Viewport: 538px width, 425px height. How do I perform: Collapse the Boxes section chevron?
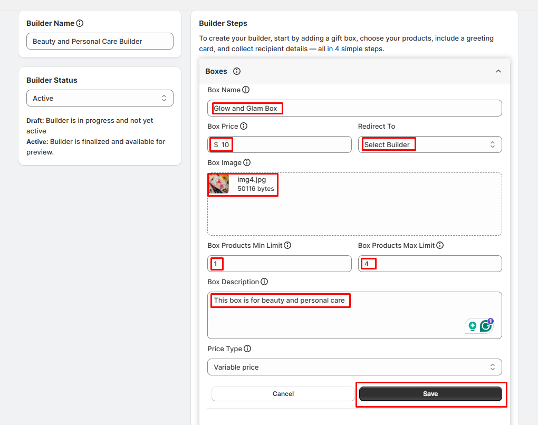click(x=498, y=71)
